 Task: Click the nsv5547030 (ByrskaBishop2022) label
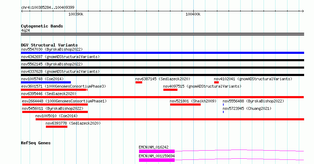point(52,49)
